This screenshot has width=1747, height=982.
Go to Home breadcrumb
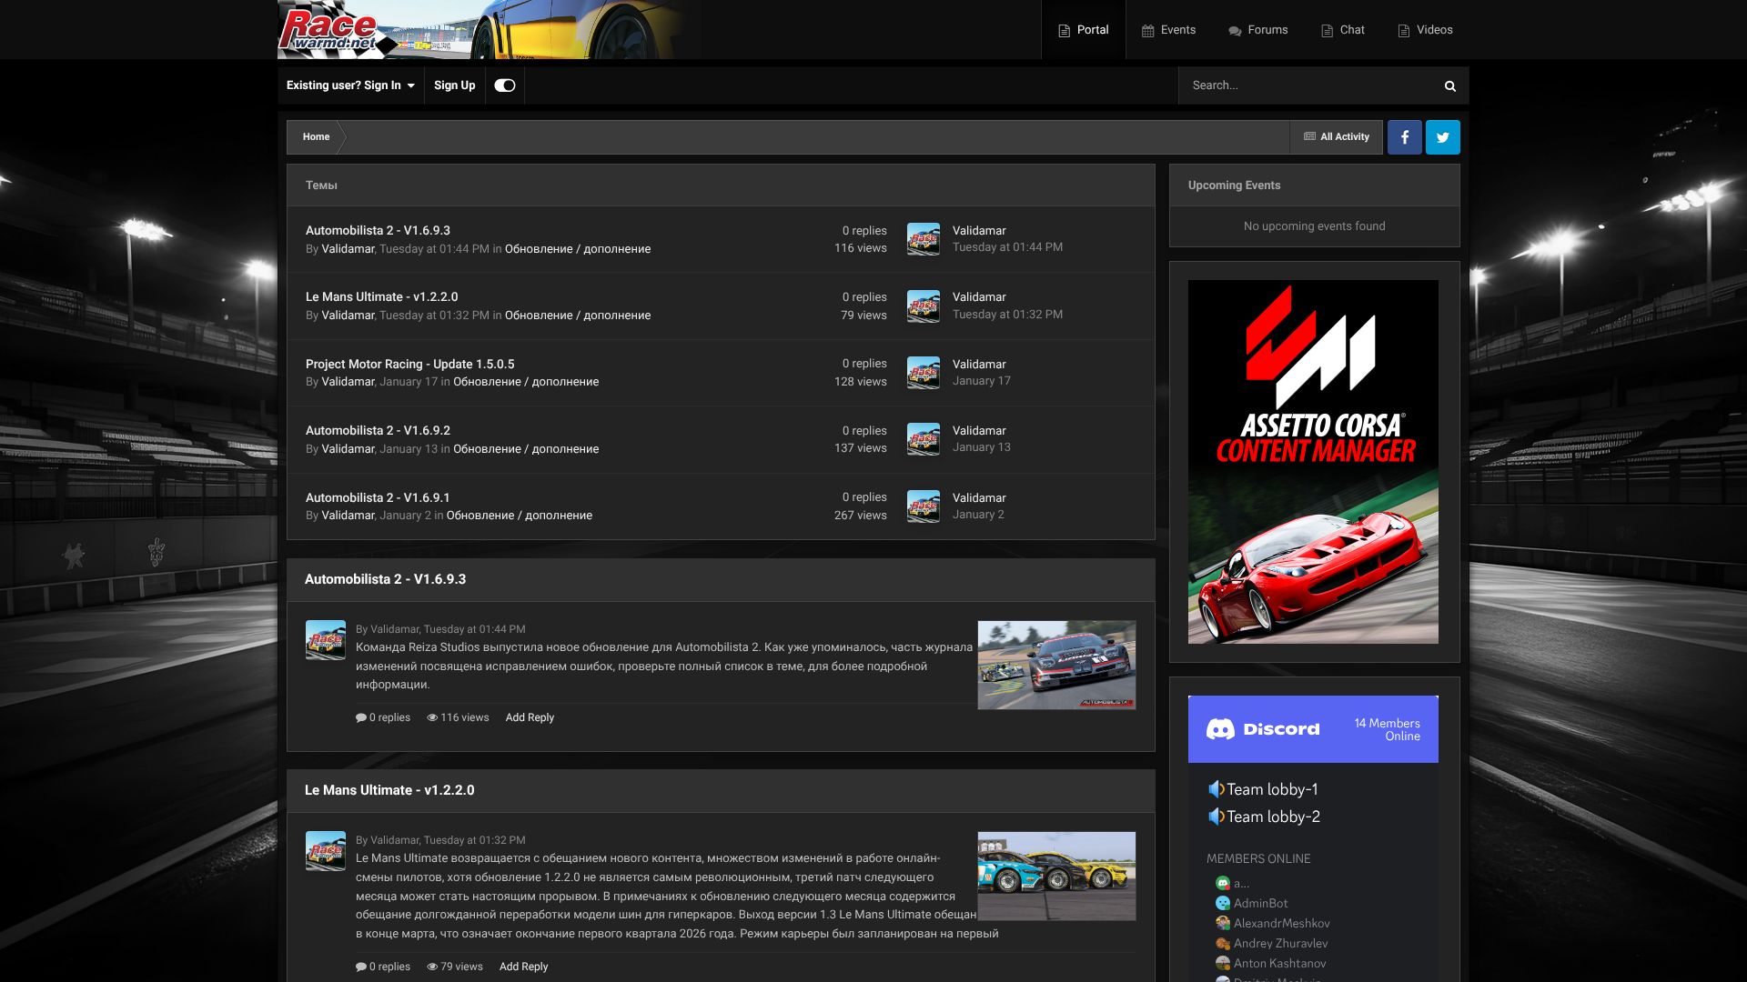[x=316, y=136]
